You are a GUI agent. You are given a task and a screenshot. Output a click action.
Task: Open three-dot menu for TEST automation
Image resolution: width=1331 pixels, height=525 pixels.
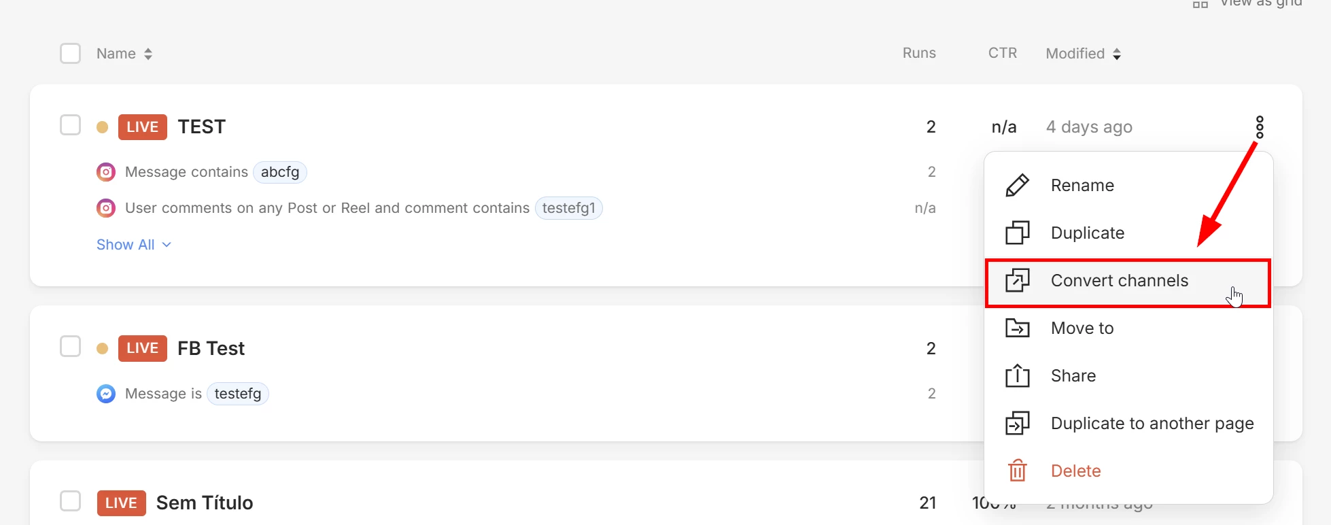point(1260,127)
